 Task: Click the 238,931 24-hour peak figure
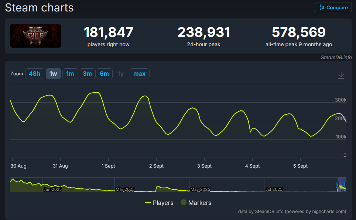[x=203, y=32]
